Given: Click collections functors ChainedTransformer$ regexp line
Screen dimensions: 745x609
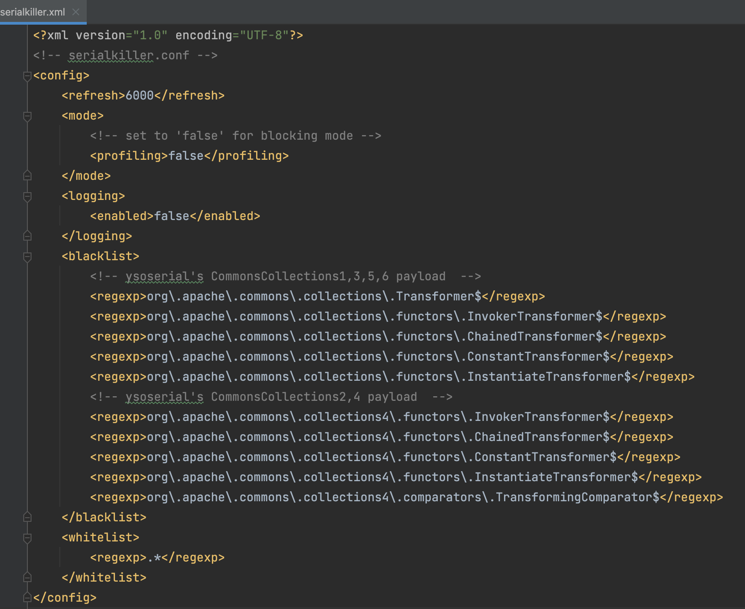Looking at the screenshot, I should click(378, 336).
